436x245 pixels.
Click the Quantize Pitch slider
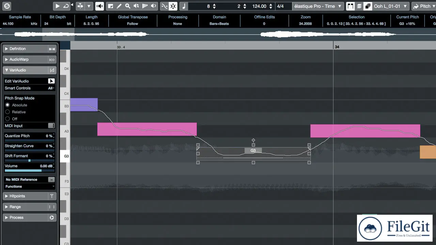[29, 140]
